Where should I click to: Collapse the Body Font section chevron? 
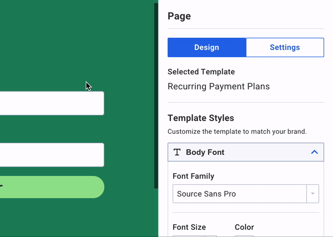[x=314, y=152]
